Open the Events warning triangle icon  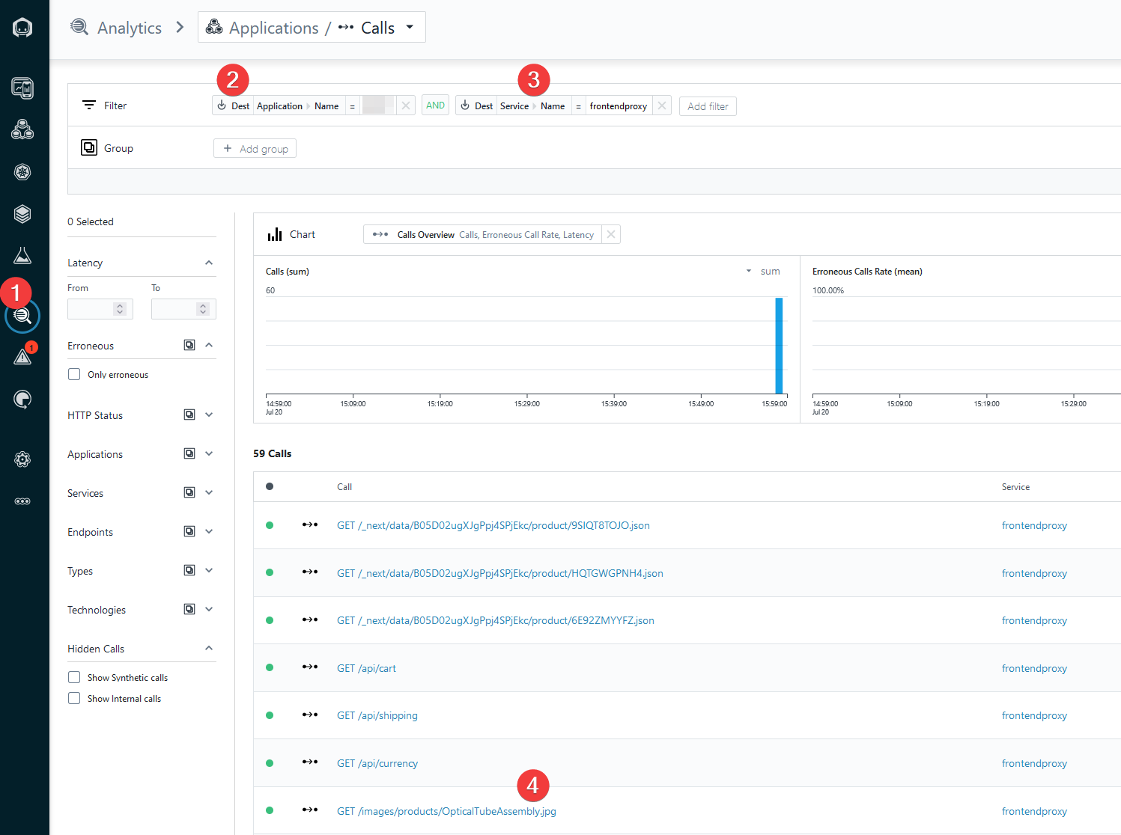[x=22, y=357]
